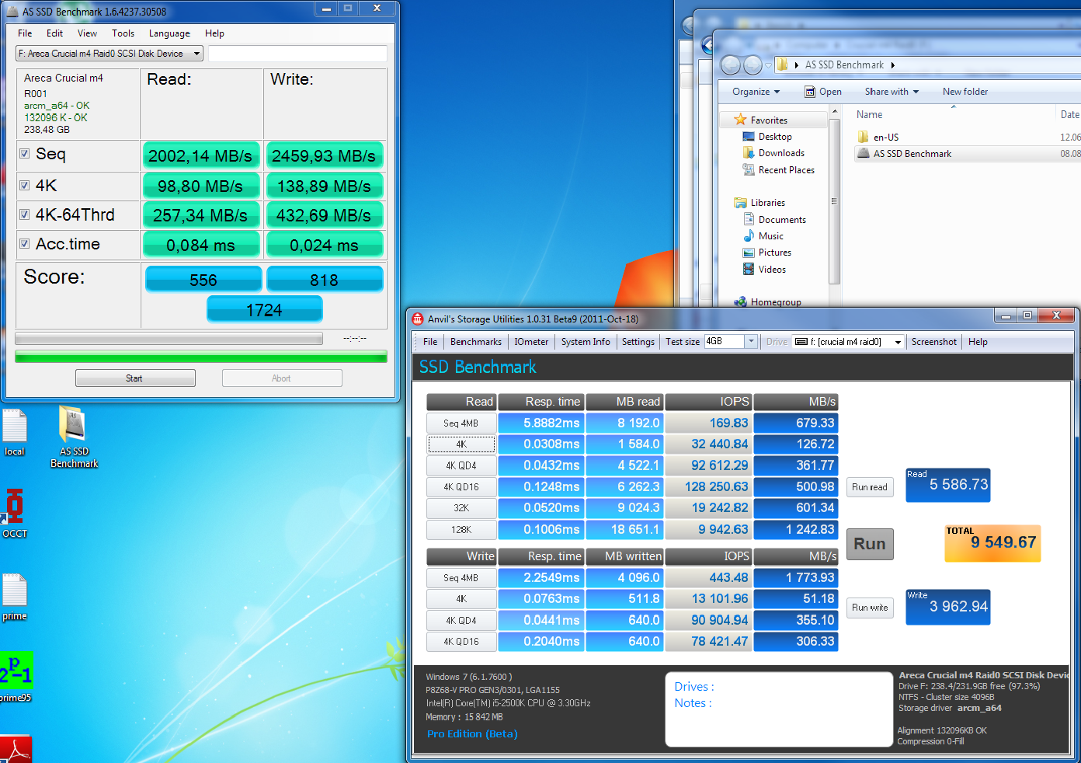This screenshot has width=1081, height=763.
Task: Click Explorer back navigation arrow
Action: click(731, 65)
